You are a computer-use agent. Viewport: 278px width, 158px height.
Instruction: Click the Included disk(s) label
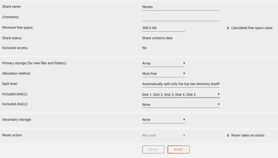pos(15,94)
